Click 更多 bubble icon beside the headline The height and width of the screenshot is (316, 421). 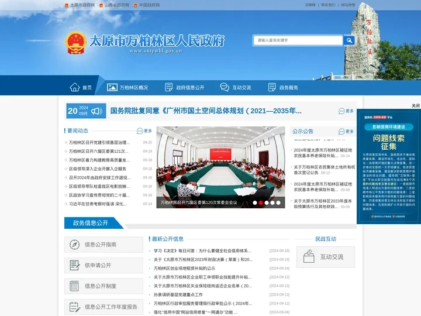point(341,111)
